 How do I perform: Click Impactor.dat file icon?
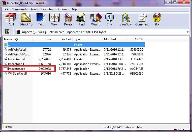point(6,59)
